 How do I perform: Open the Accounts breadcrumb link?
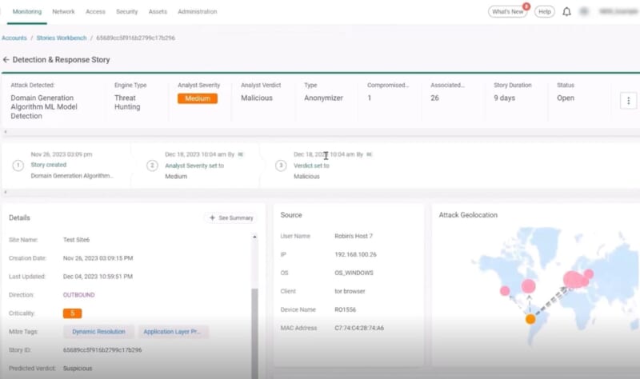(14, 38)
